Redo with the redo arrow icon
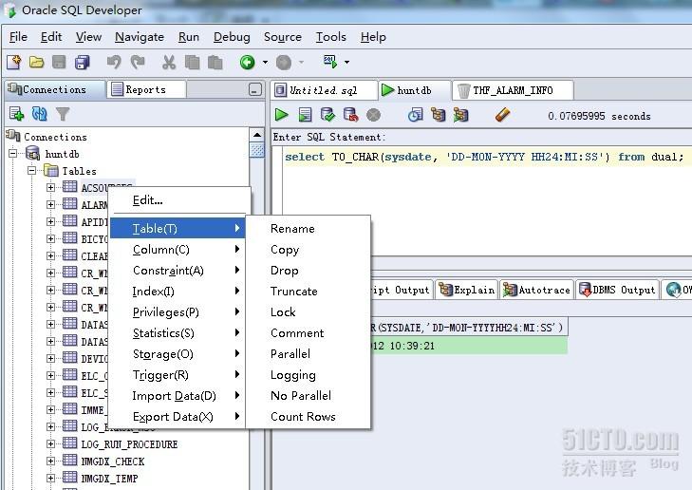Viewport: 692px width, 490px height. [x=138, y=63]
